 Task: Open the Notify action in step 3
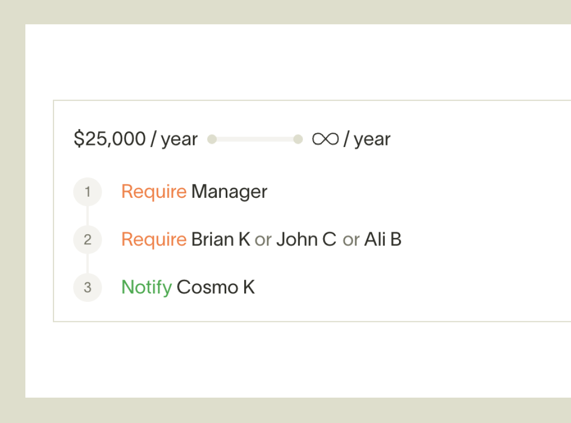(146, 288)
